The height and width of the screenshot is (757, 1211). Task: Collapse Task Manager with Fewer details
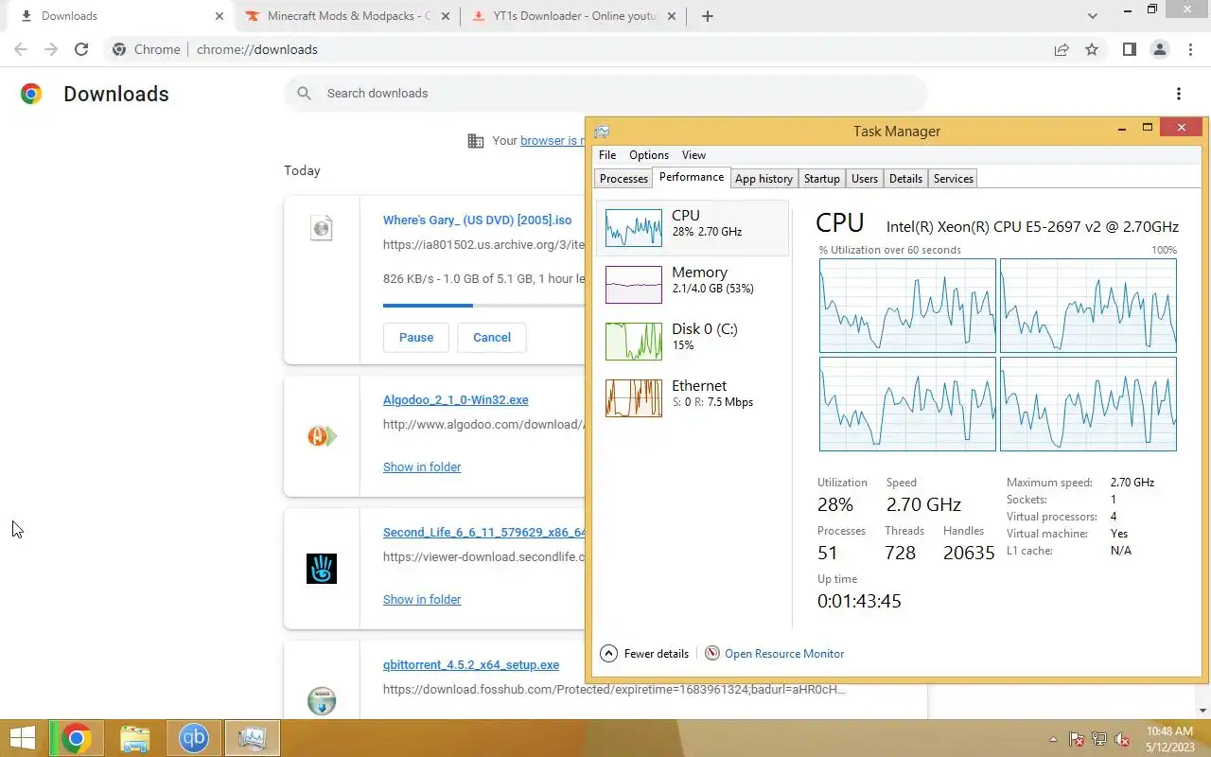pyautogui.click(x=644, y=654)
